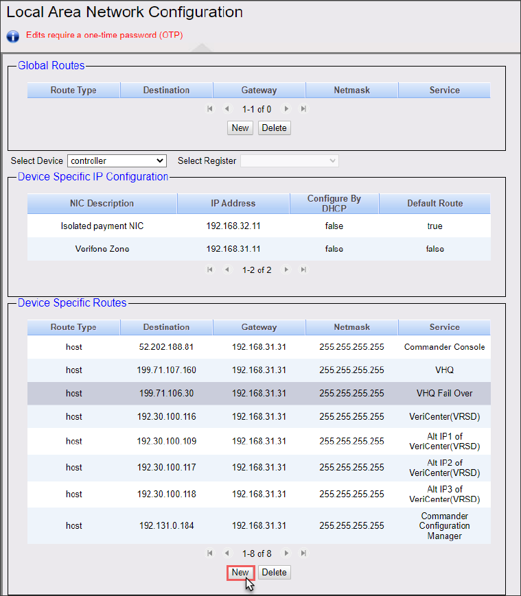This screenshot has width=521, height=596.
Task: Open the Select Device dropdown showing controller
Action: click(117, 161)
